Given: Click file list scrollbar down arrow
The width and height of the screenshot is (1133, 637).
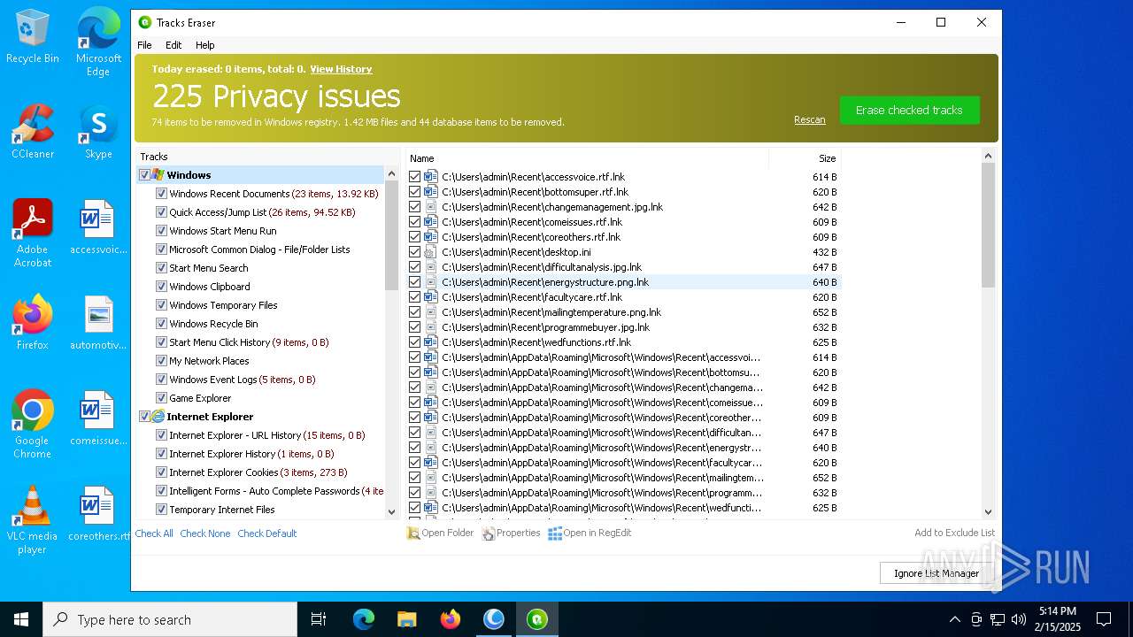Looking at the screenshot, I should point(989,511).
